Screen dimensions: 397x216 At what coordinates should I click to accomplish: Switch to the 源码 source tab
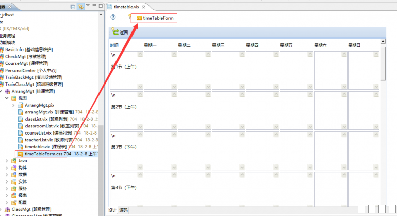pyautogui.click(x=124, y=210)
